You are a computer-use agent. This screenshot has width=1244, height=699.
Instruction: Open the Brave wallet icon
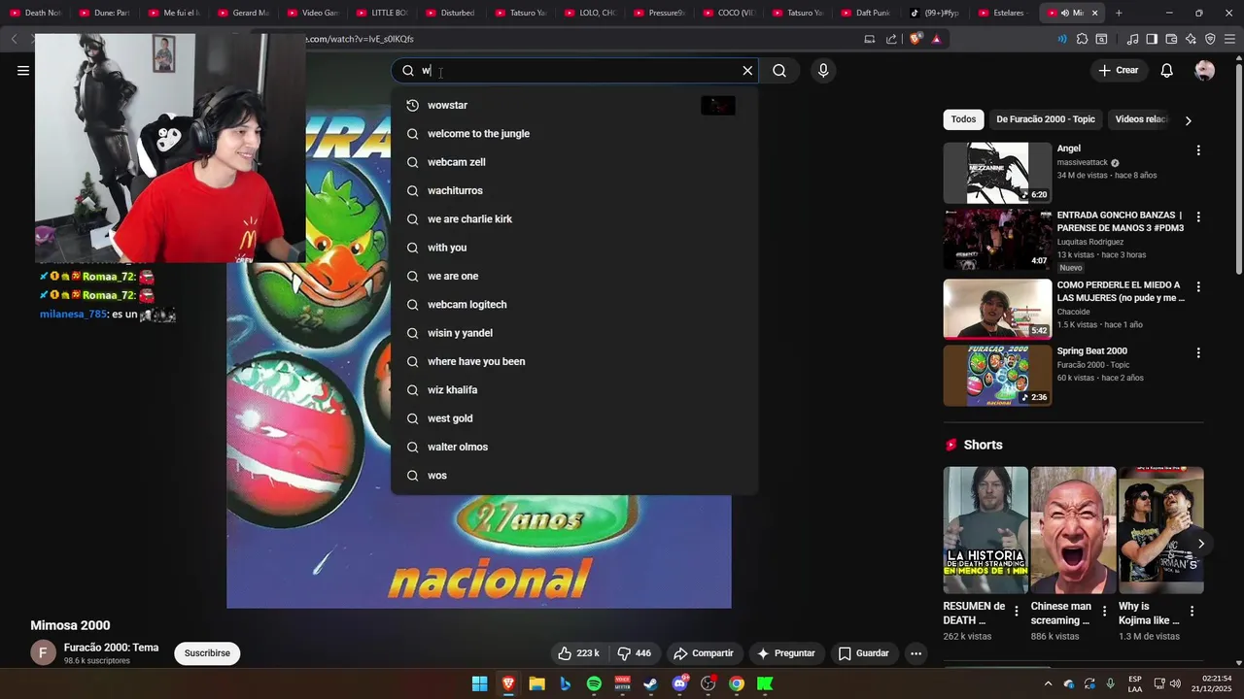pos(1171,39)
